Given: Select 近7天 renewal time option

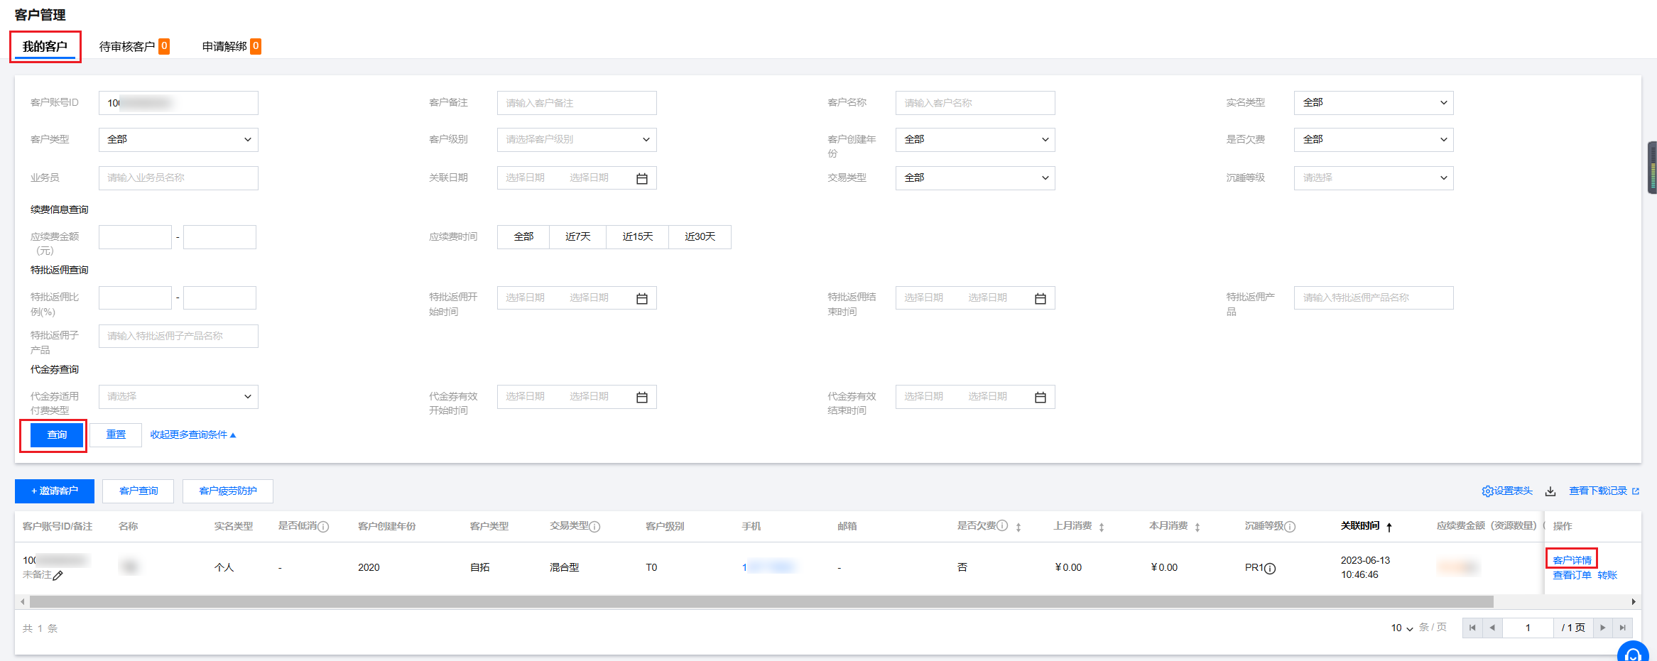Looking at the screenshot, I should (x=577, y=237).
